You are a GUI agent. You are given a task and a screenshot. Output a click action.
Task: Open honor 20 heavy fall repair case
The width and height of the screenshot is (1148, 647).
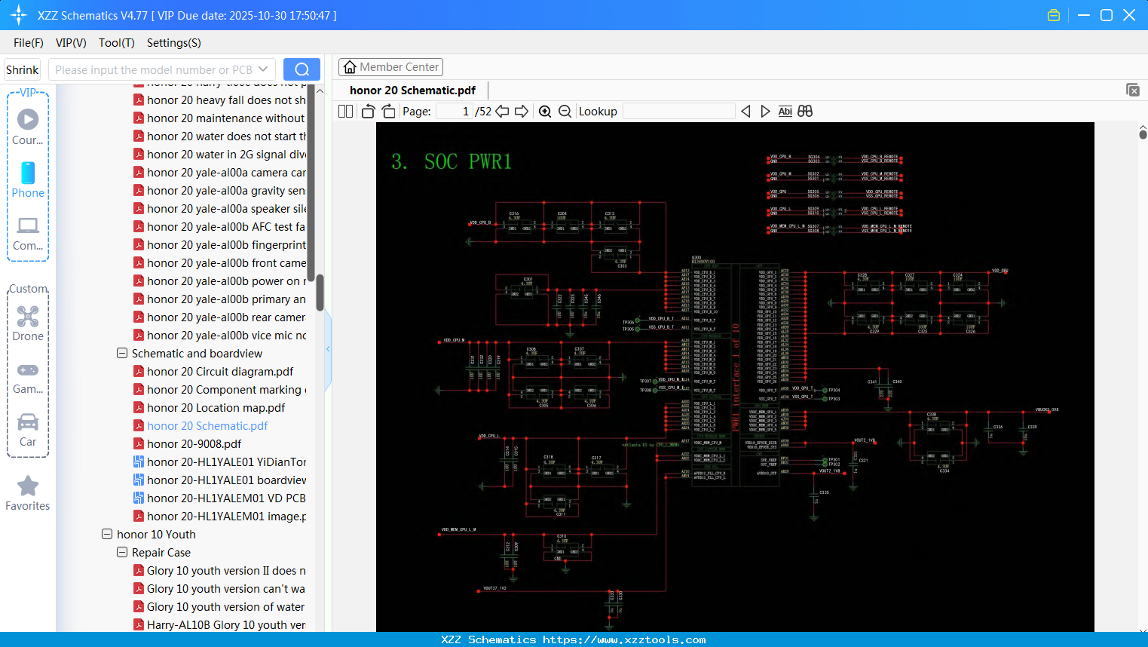click(x=220, y=100)
